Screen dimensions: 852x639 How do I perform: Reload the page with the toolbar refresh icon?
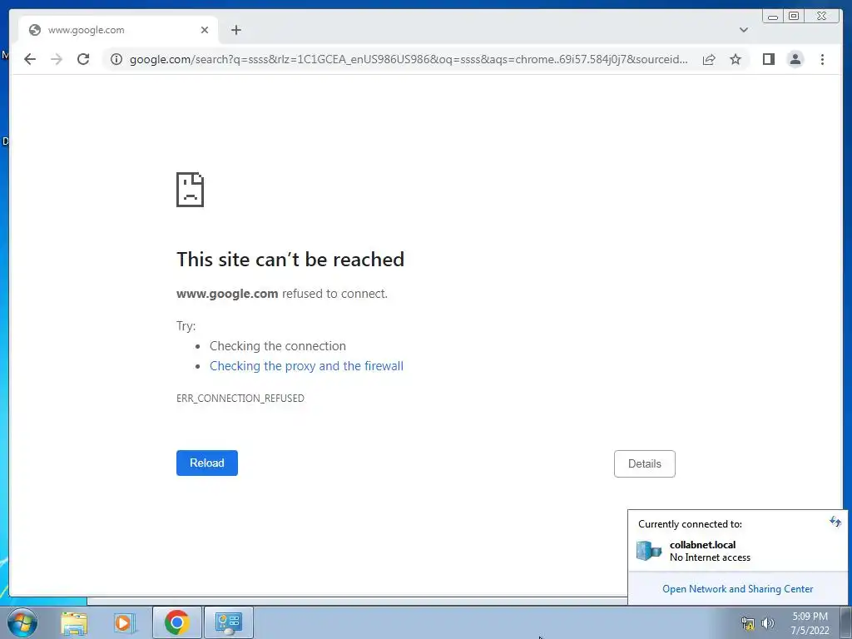pyautogui.click(x=83, y=59)
